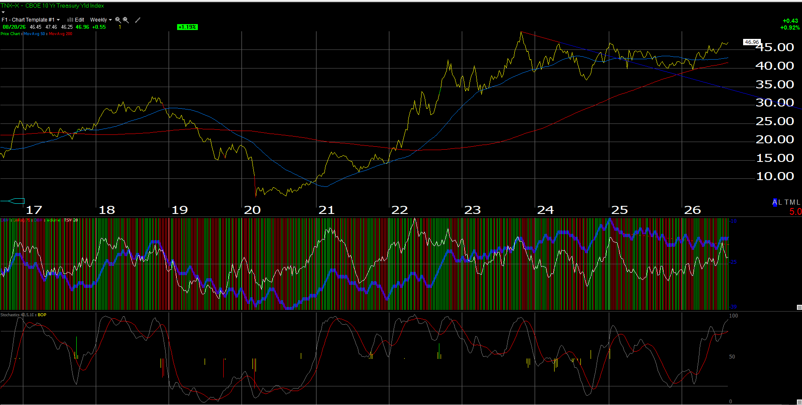Toggle the A scaling mode letter
802x405 pixels.
point(775,202)
